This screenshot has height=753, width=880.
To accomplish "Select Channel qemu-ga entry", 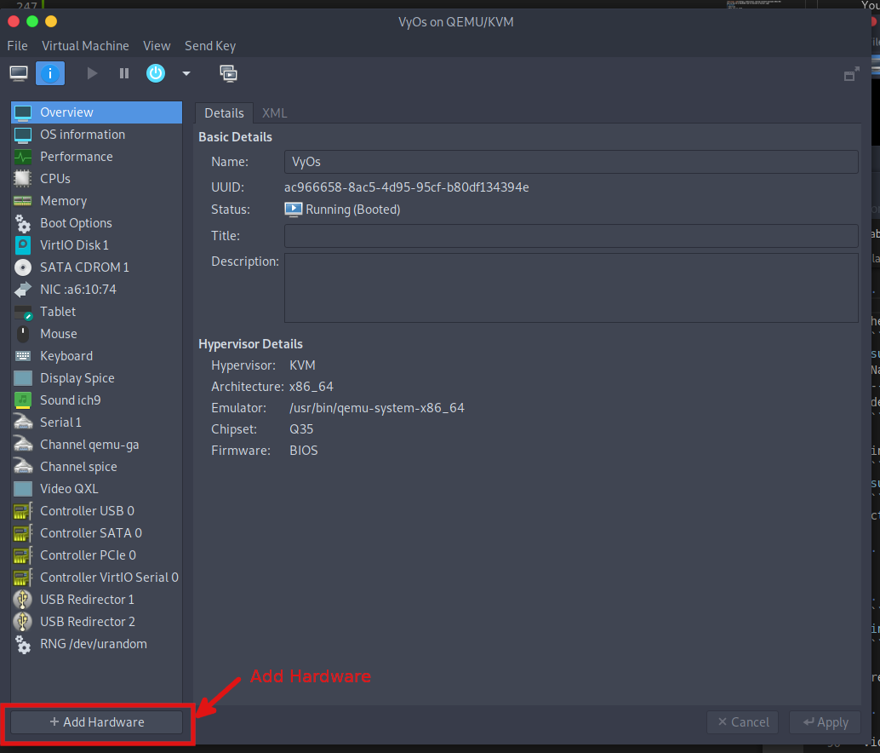I will (x=96, y=445).
